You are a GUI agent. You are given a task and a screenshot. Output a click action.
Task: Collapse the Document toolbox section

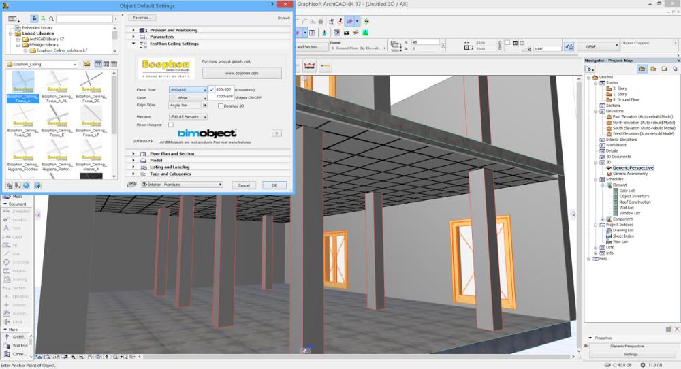tap(5, 204)
